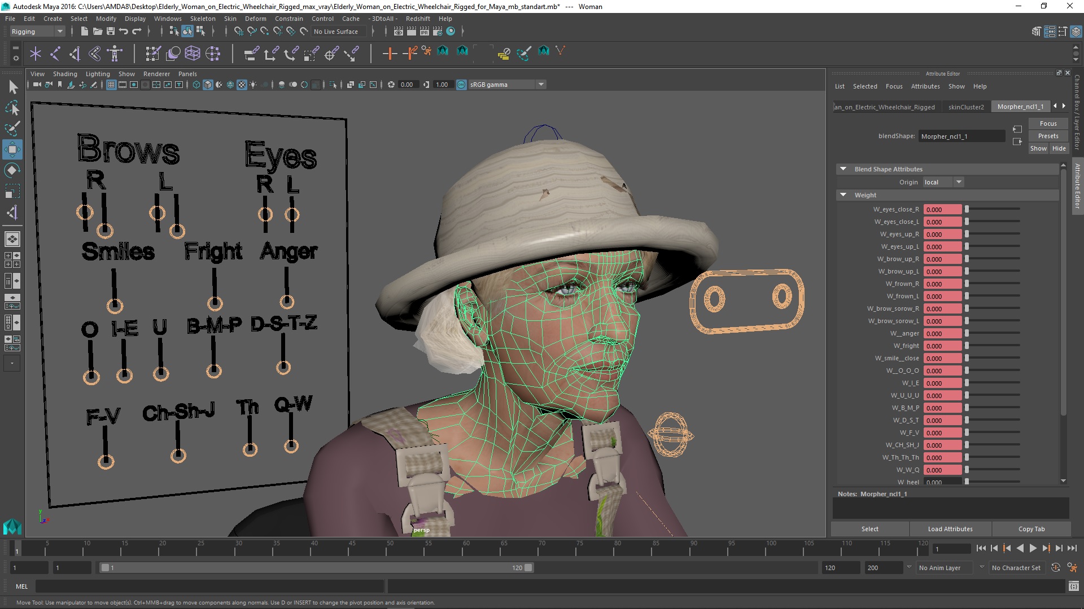Viewport: 1084px width, 609px height.
Task: Toggle Snap to curves
Action: point(251,32)
